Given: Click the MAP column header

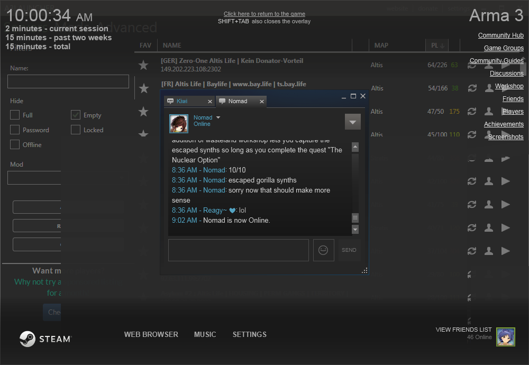Looking at the screenshot, I should [x=381, y=45].
